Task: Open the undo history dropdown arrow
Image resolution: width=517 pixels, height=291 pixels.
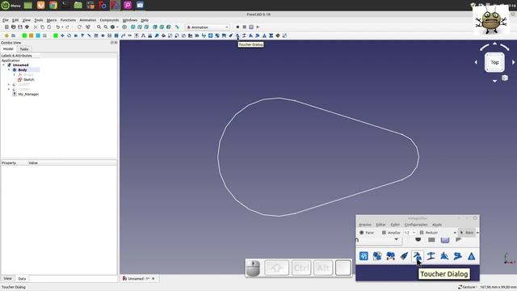Action: pos(62,27)
